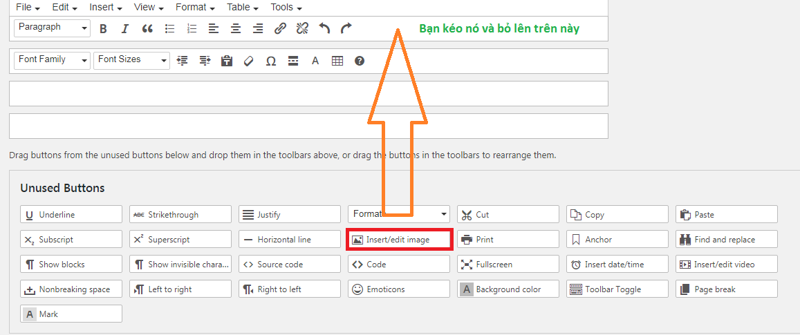Click the empty third toolbar row
Screen dimensions: 800x335
[x=308, y=93]
